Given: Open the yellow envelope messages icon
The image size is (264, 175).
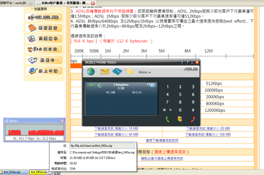Looking at the screenshot, I should (105, 71).
